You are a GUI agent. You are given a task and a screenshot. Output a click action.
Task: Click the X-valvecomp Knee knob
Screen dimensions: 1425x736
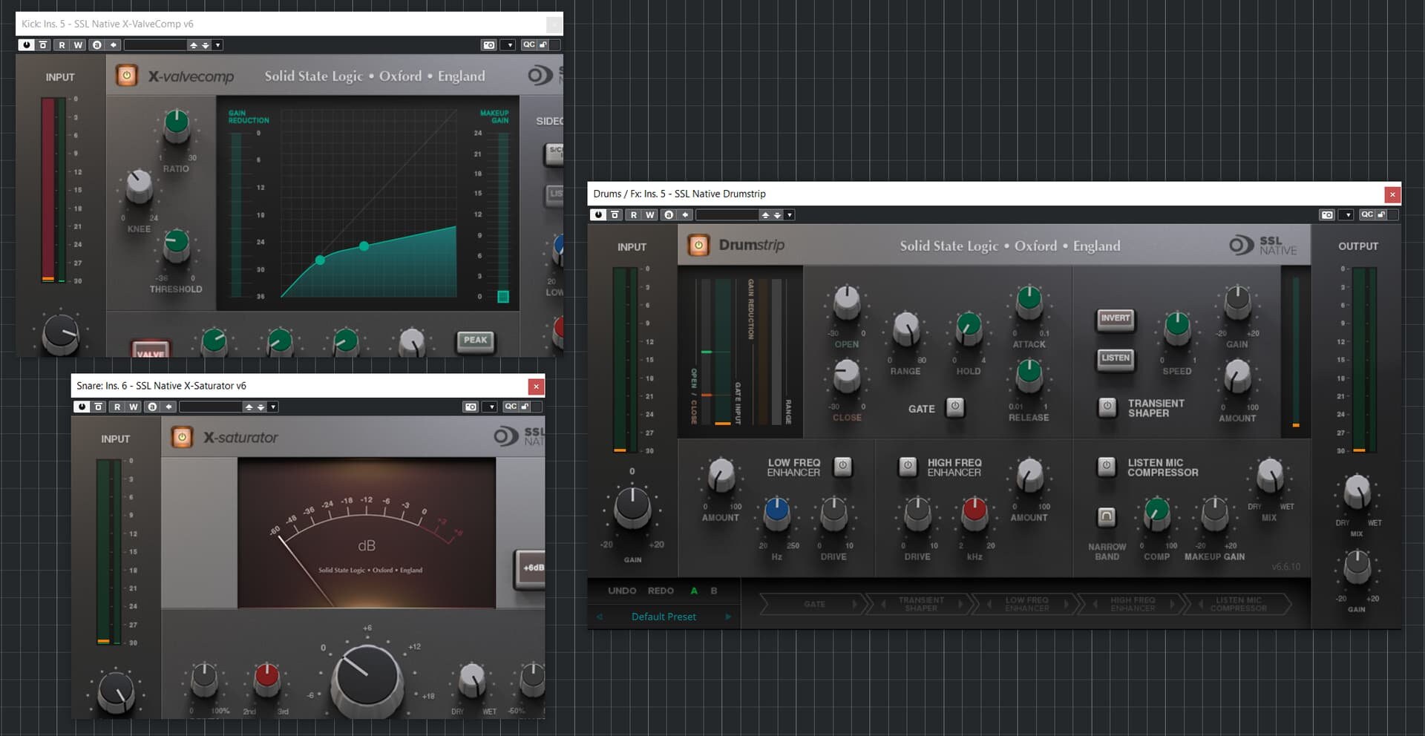click(x=139, y=185)
